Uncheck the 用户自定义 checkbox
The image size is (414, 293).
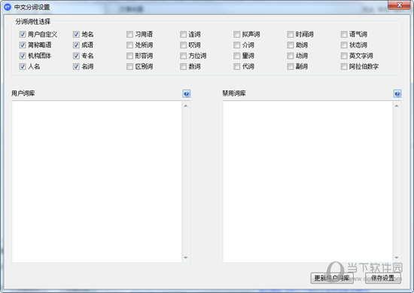tap(23, 35)
